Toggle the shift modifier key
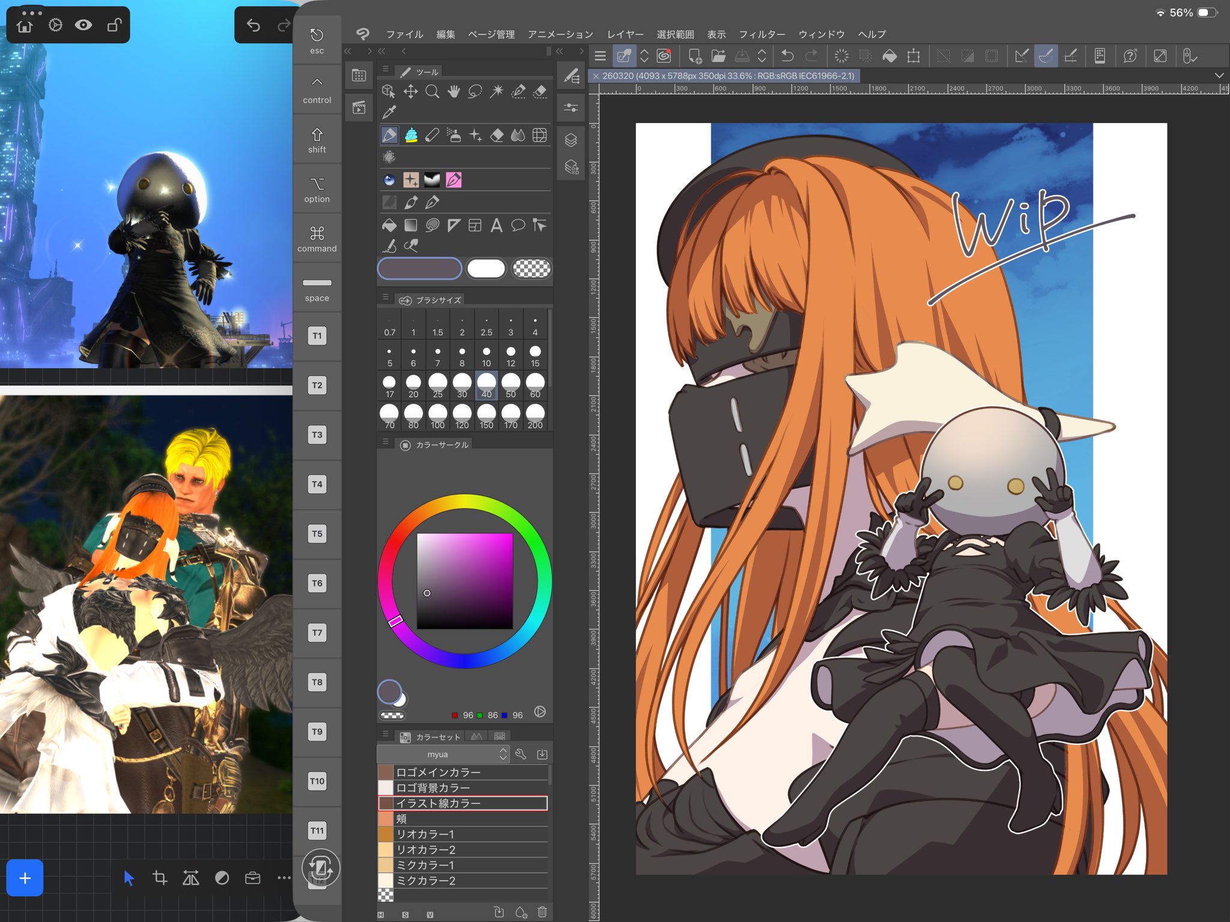Viewport: 1230px width, 922px height. (317, 139)
